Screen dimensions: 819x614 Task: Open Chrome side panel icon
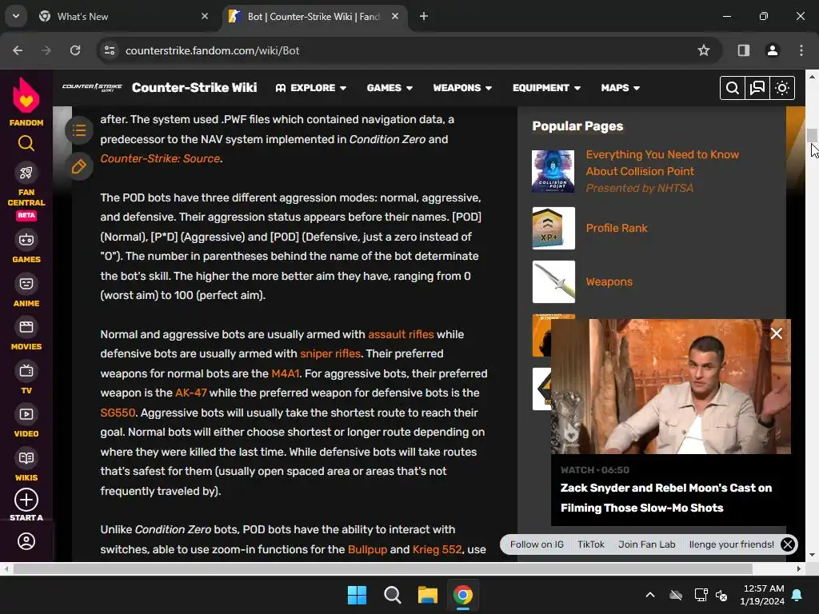pos(743,50)
